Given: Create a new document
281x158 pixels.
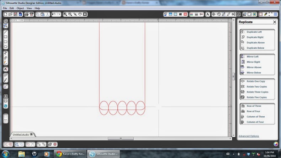Looking at the screenshot, I should click(x=5, y=14).
